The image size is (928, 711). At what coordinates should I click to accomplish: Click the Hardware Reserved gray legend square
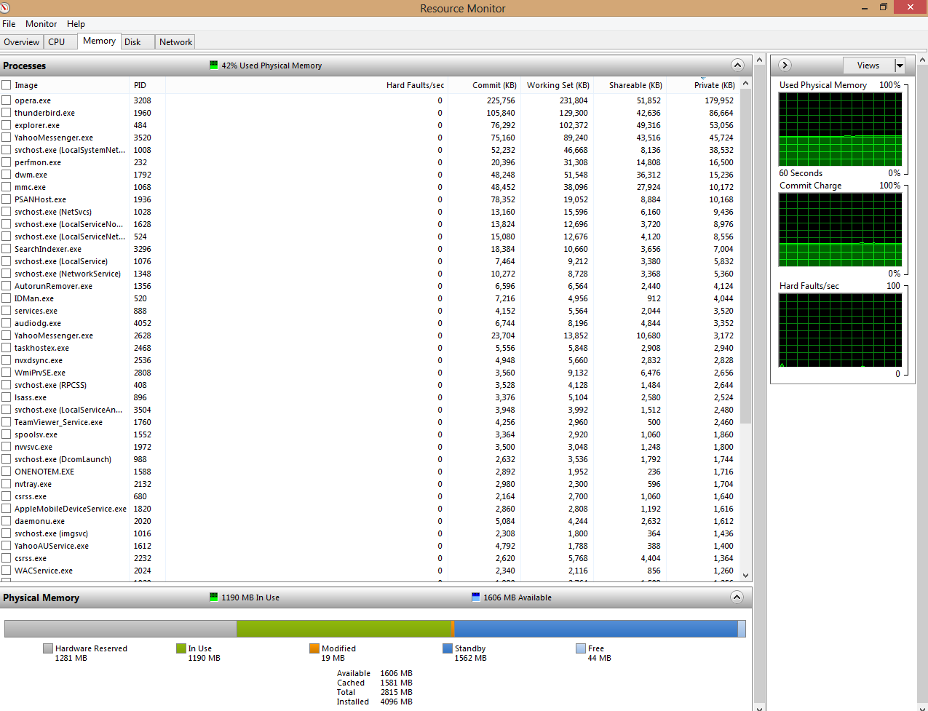48,648
